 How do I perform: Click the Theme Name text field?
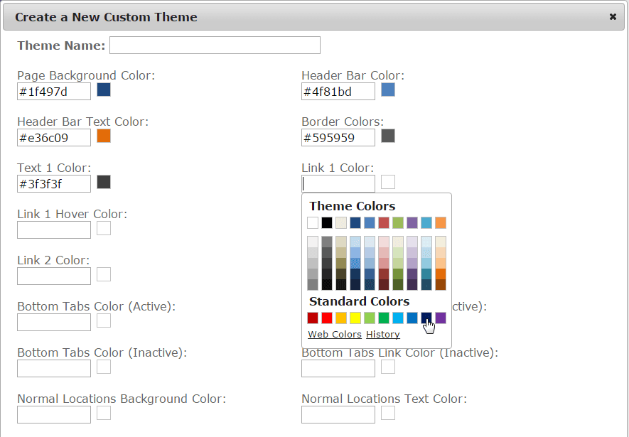(215, 45)
